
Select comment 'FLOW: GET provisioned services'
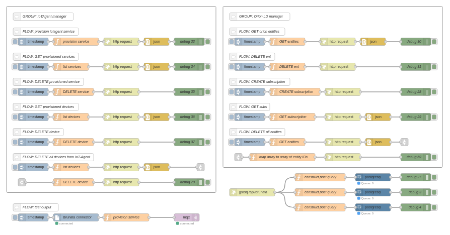[46, 57]
